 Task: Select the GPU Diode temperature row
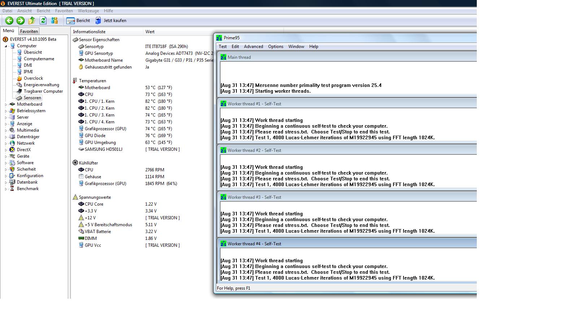tap(142, 136)
